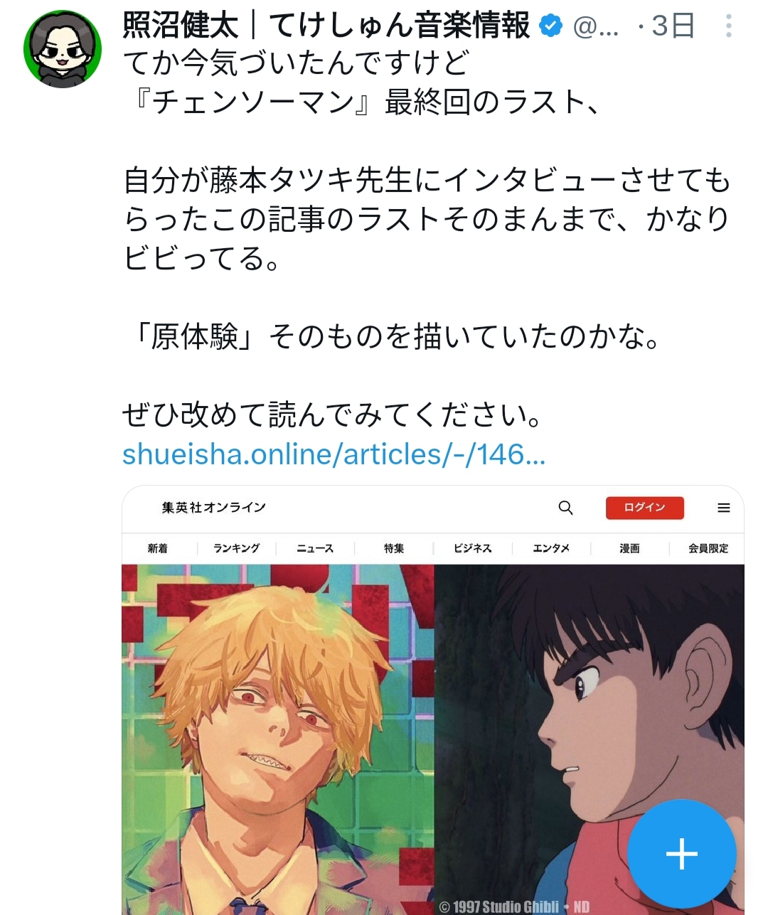
Task: Click the 集英社オンライン site logo
Action: point(213,508)
